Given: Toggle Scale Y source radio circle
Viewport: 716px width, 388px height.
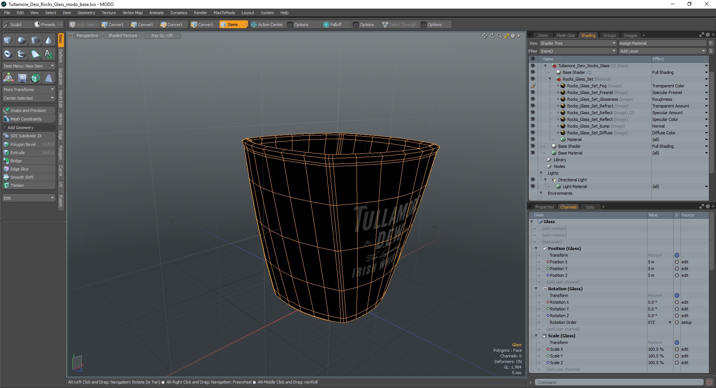Looking at the screenshot, I should 677,356.
